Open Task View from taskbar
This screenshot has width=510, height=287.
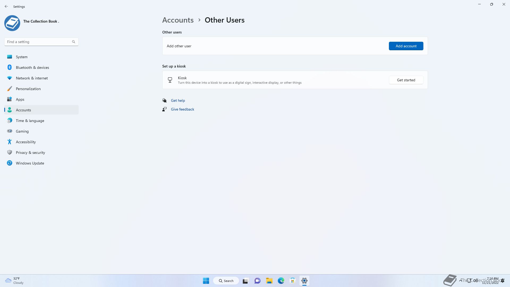(245, 281)
